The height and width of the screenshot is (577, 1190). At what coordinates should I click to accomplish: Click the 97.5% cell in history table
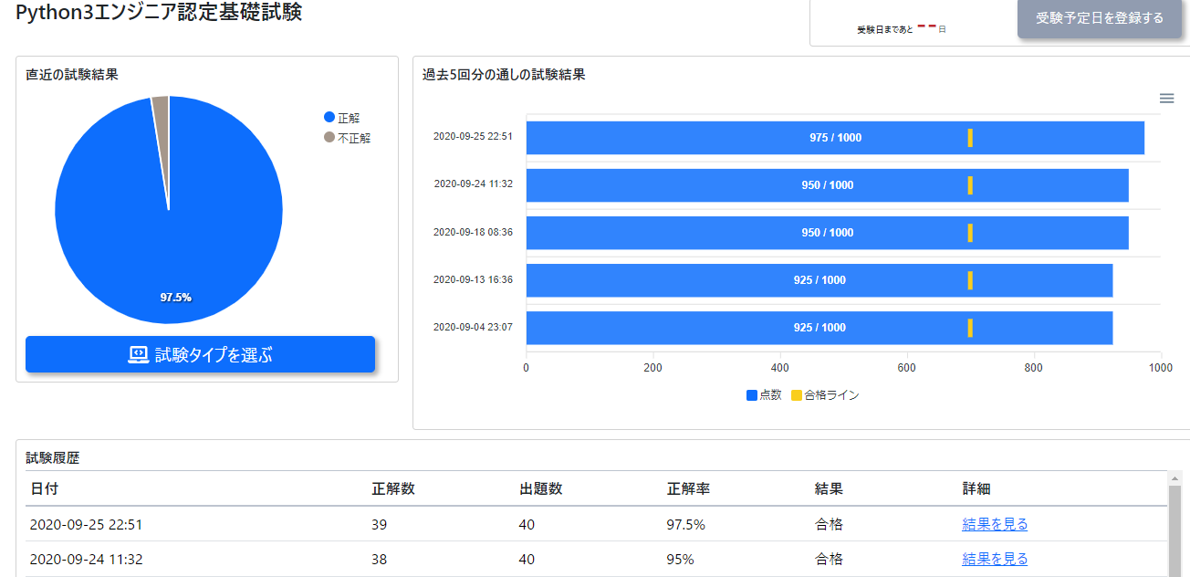pos(686,525)
